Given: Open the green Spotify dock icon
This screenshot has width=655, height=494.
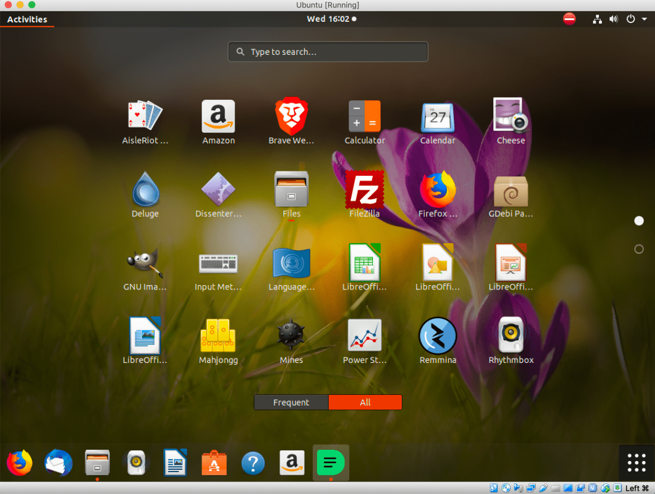Looking at the screenshot, I should [330, 463].
